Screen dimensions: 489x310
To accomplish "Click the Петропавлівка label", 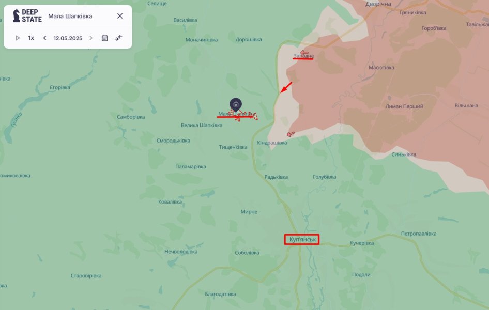I will 419,234.
